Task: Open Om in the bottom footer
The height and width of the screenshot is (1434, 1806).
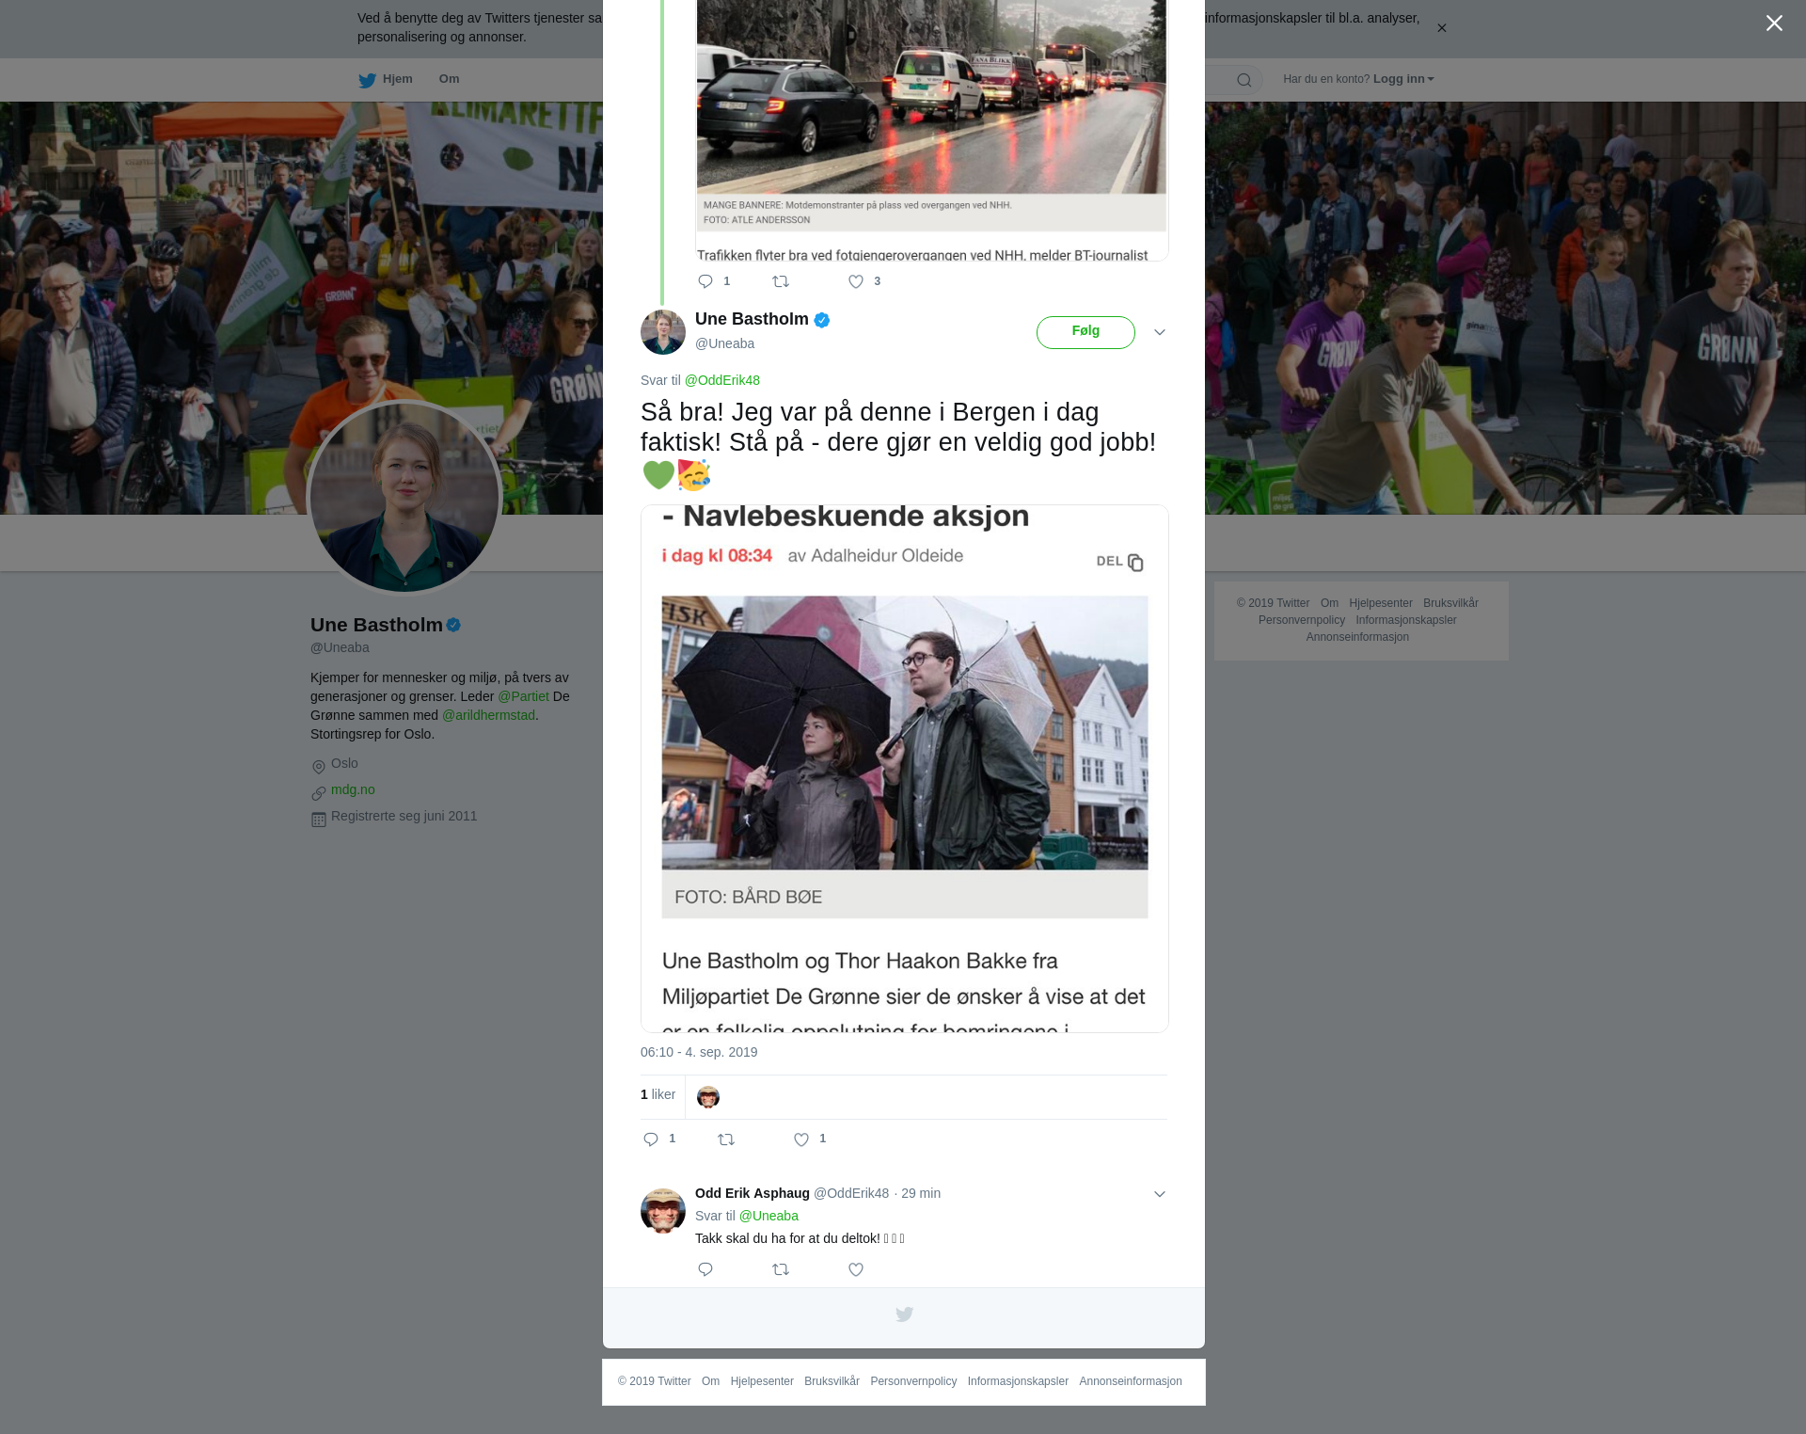Action: coord(710,1381)
